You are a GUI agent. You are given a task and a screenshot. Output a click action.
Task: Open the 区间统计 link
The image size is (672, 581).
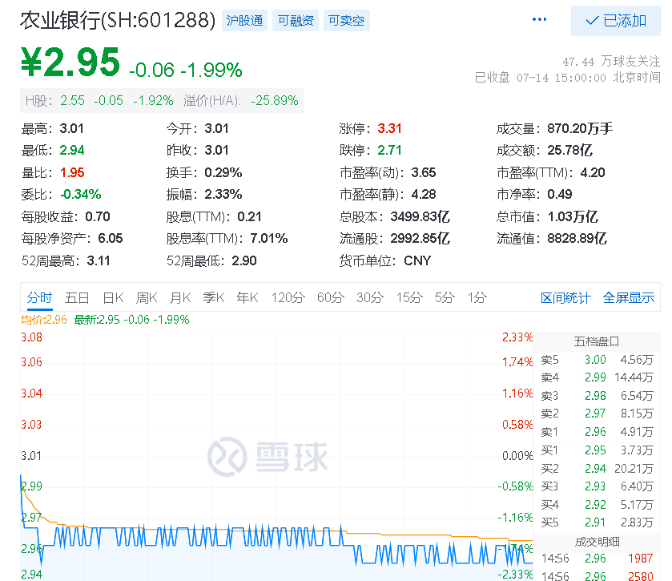[x=565, y=297]
